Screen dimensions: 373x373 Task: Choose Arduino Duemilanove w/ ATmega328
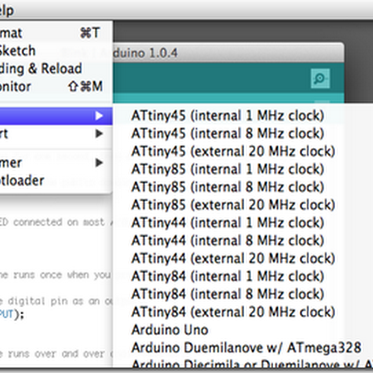pyautogui.click(x=246, y=347)
